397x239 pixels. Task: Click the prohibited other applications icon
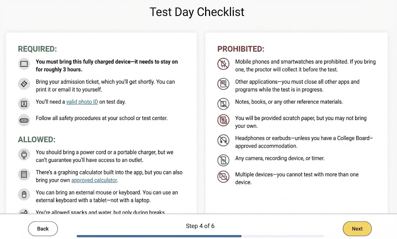pos(223,84)
